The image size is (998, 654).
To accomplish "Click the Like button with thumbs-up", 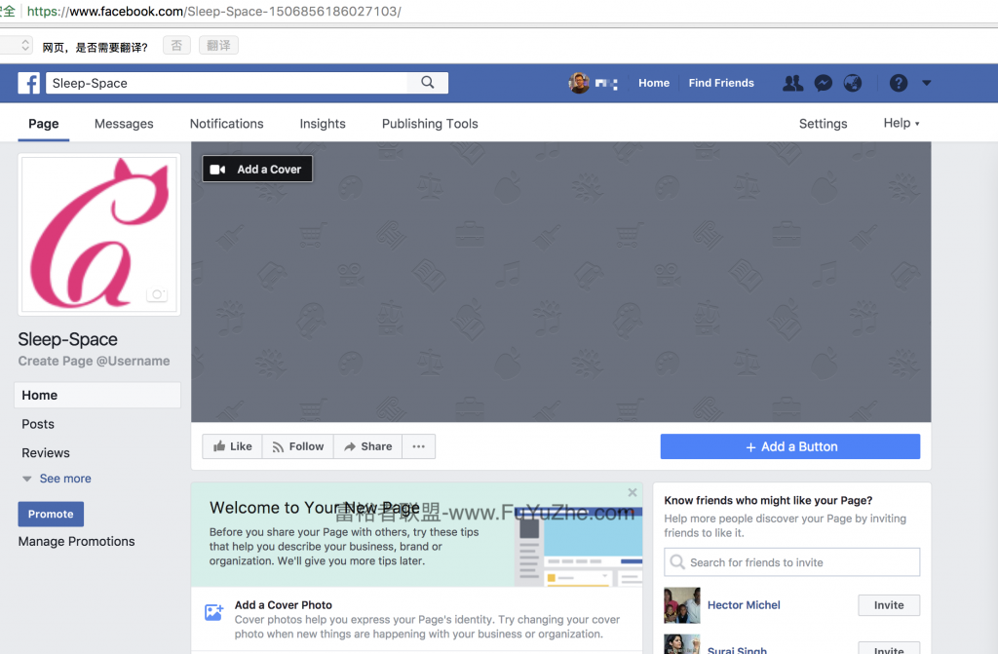I will tap(232, 446).
